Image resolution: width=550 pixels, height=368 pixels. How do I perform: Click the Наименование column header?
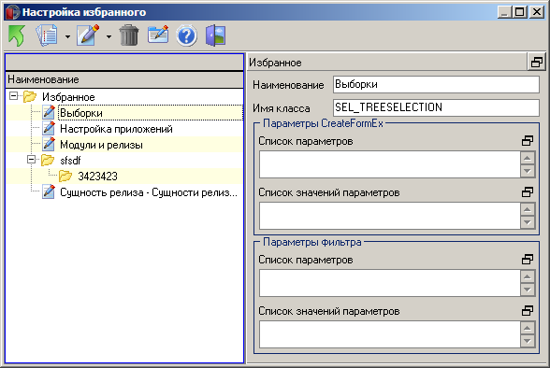(124, 79)
